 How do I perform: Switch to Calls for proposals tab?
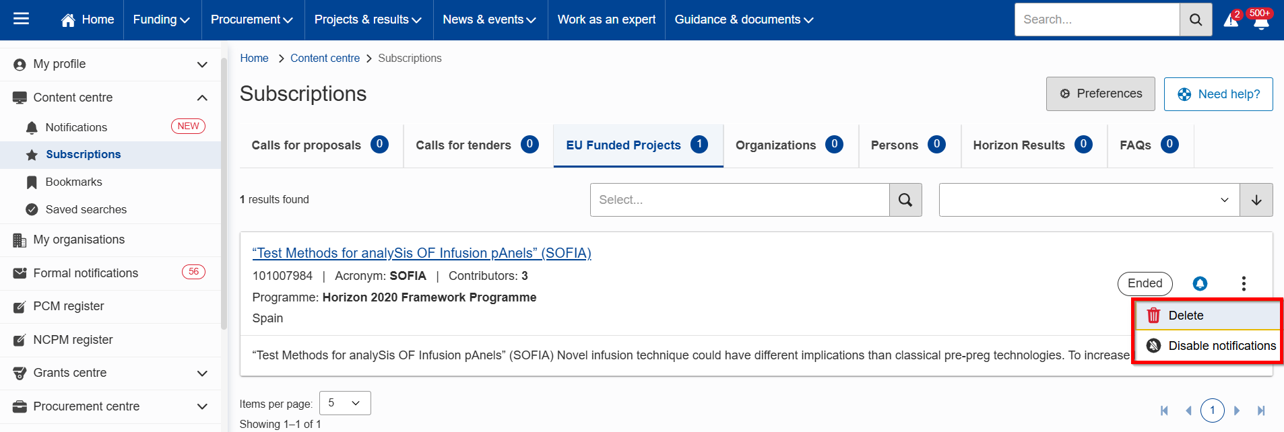tap(321, 145)
